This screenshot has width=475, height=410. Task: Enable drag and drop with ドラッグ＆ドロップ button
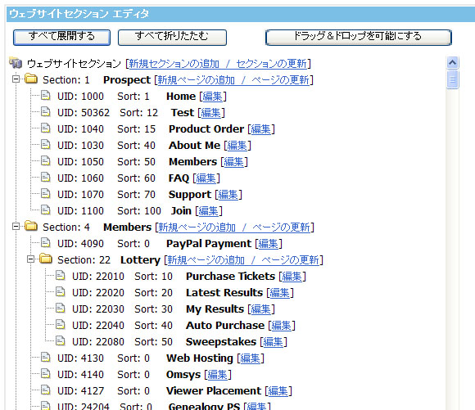pos(359,38)
